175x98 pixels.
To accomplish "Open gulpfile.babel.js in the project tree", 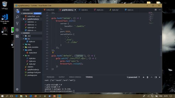I will point(33,70).
